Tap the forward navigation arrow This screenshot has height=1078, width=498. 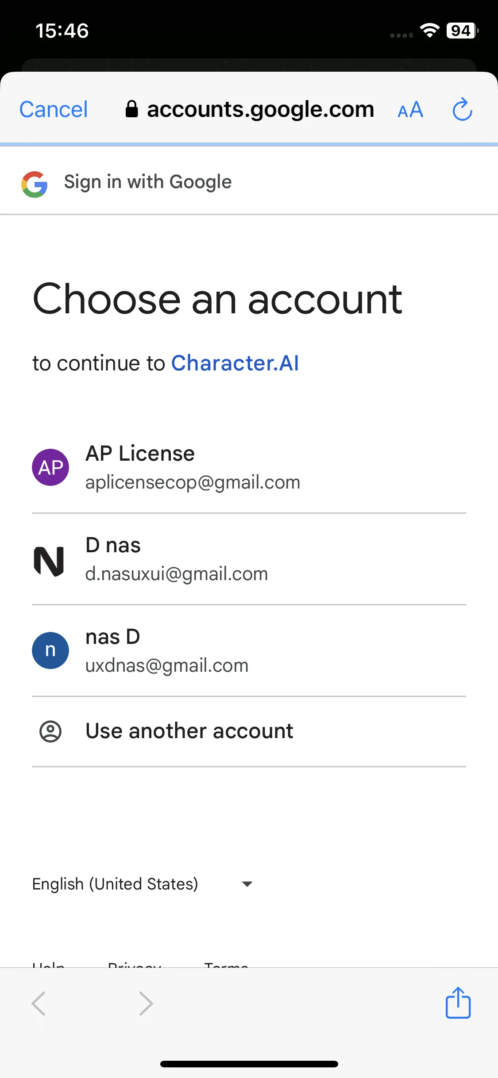pos(146,1003)
